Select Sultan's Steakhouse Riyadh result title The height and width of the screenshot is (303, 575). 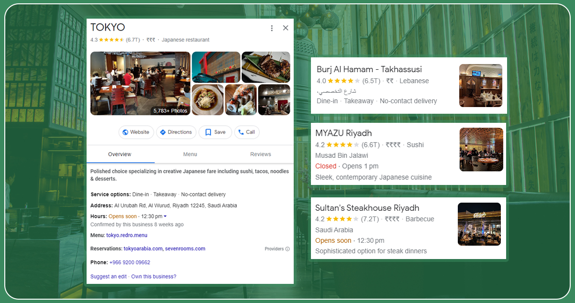(x=367, y=208)
